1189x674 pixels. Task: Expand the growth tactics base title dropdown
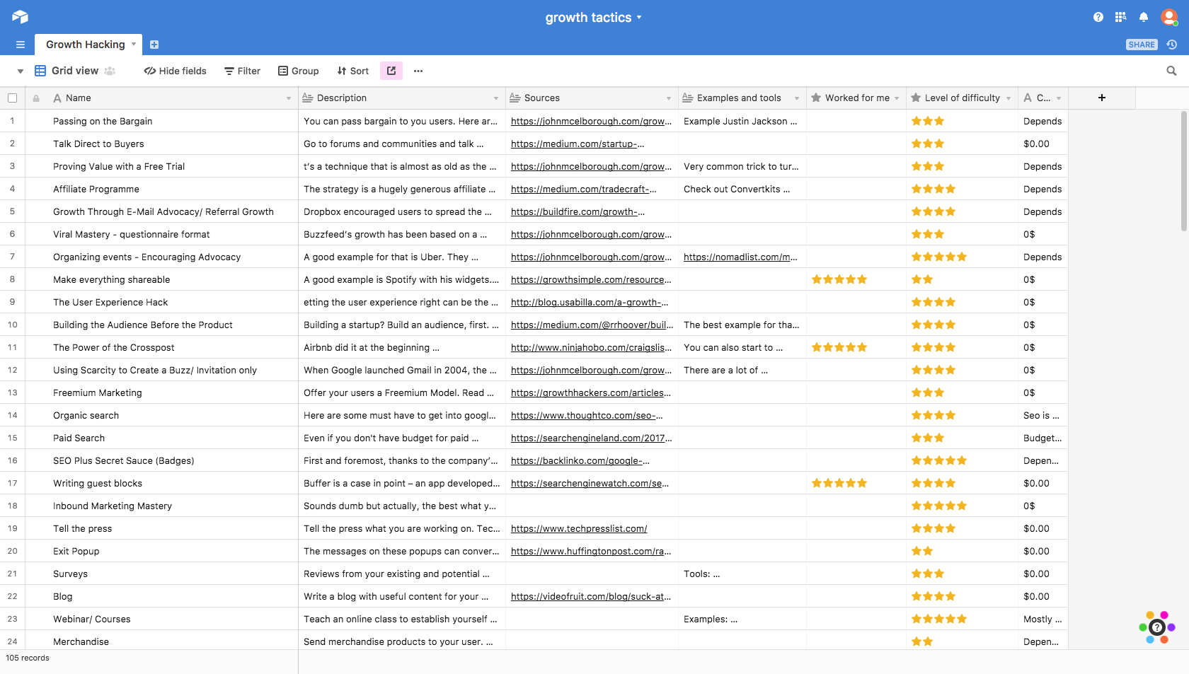639,18
